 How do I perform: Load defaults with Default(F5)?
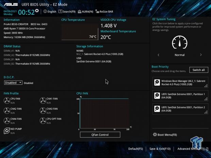coord(135,149)
